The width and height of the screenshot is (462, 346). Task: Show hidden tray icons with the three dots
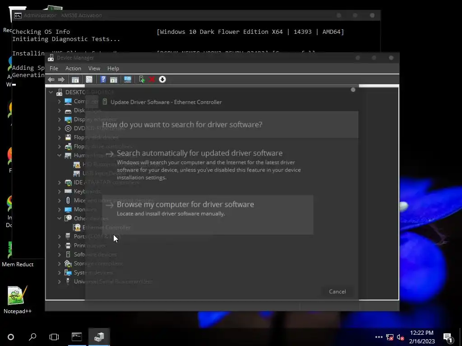point(379,337)
